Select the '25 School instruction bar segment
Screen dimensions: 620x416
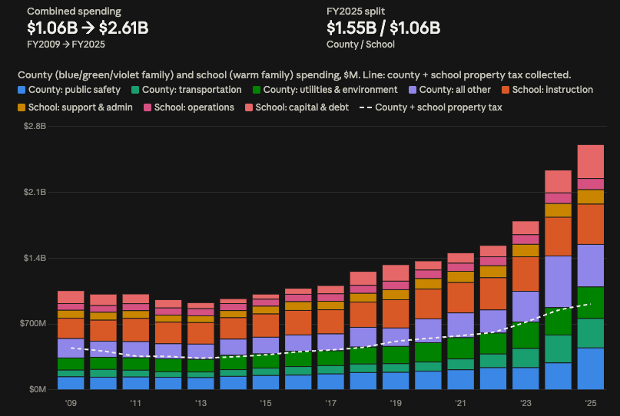[x=591, y=224]
